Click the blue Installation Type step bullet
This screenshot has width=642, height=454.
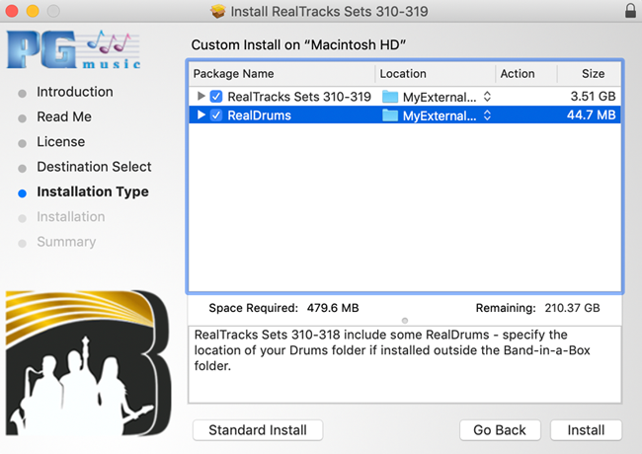point(23,193)
